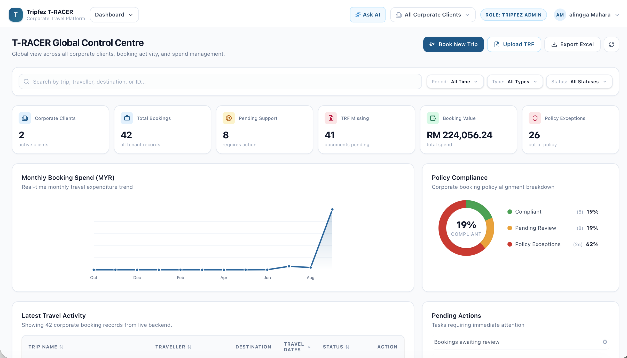Click Upload TRF button
The width and height of the screenshot is (627, 358).
click(514, 44)
